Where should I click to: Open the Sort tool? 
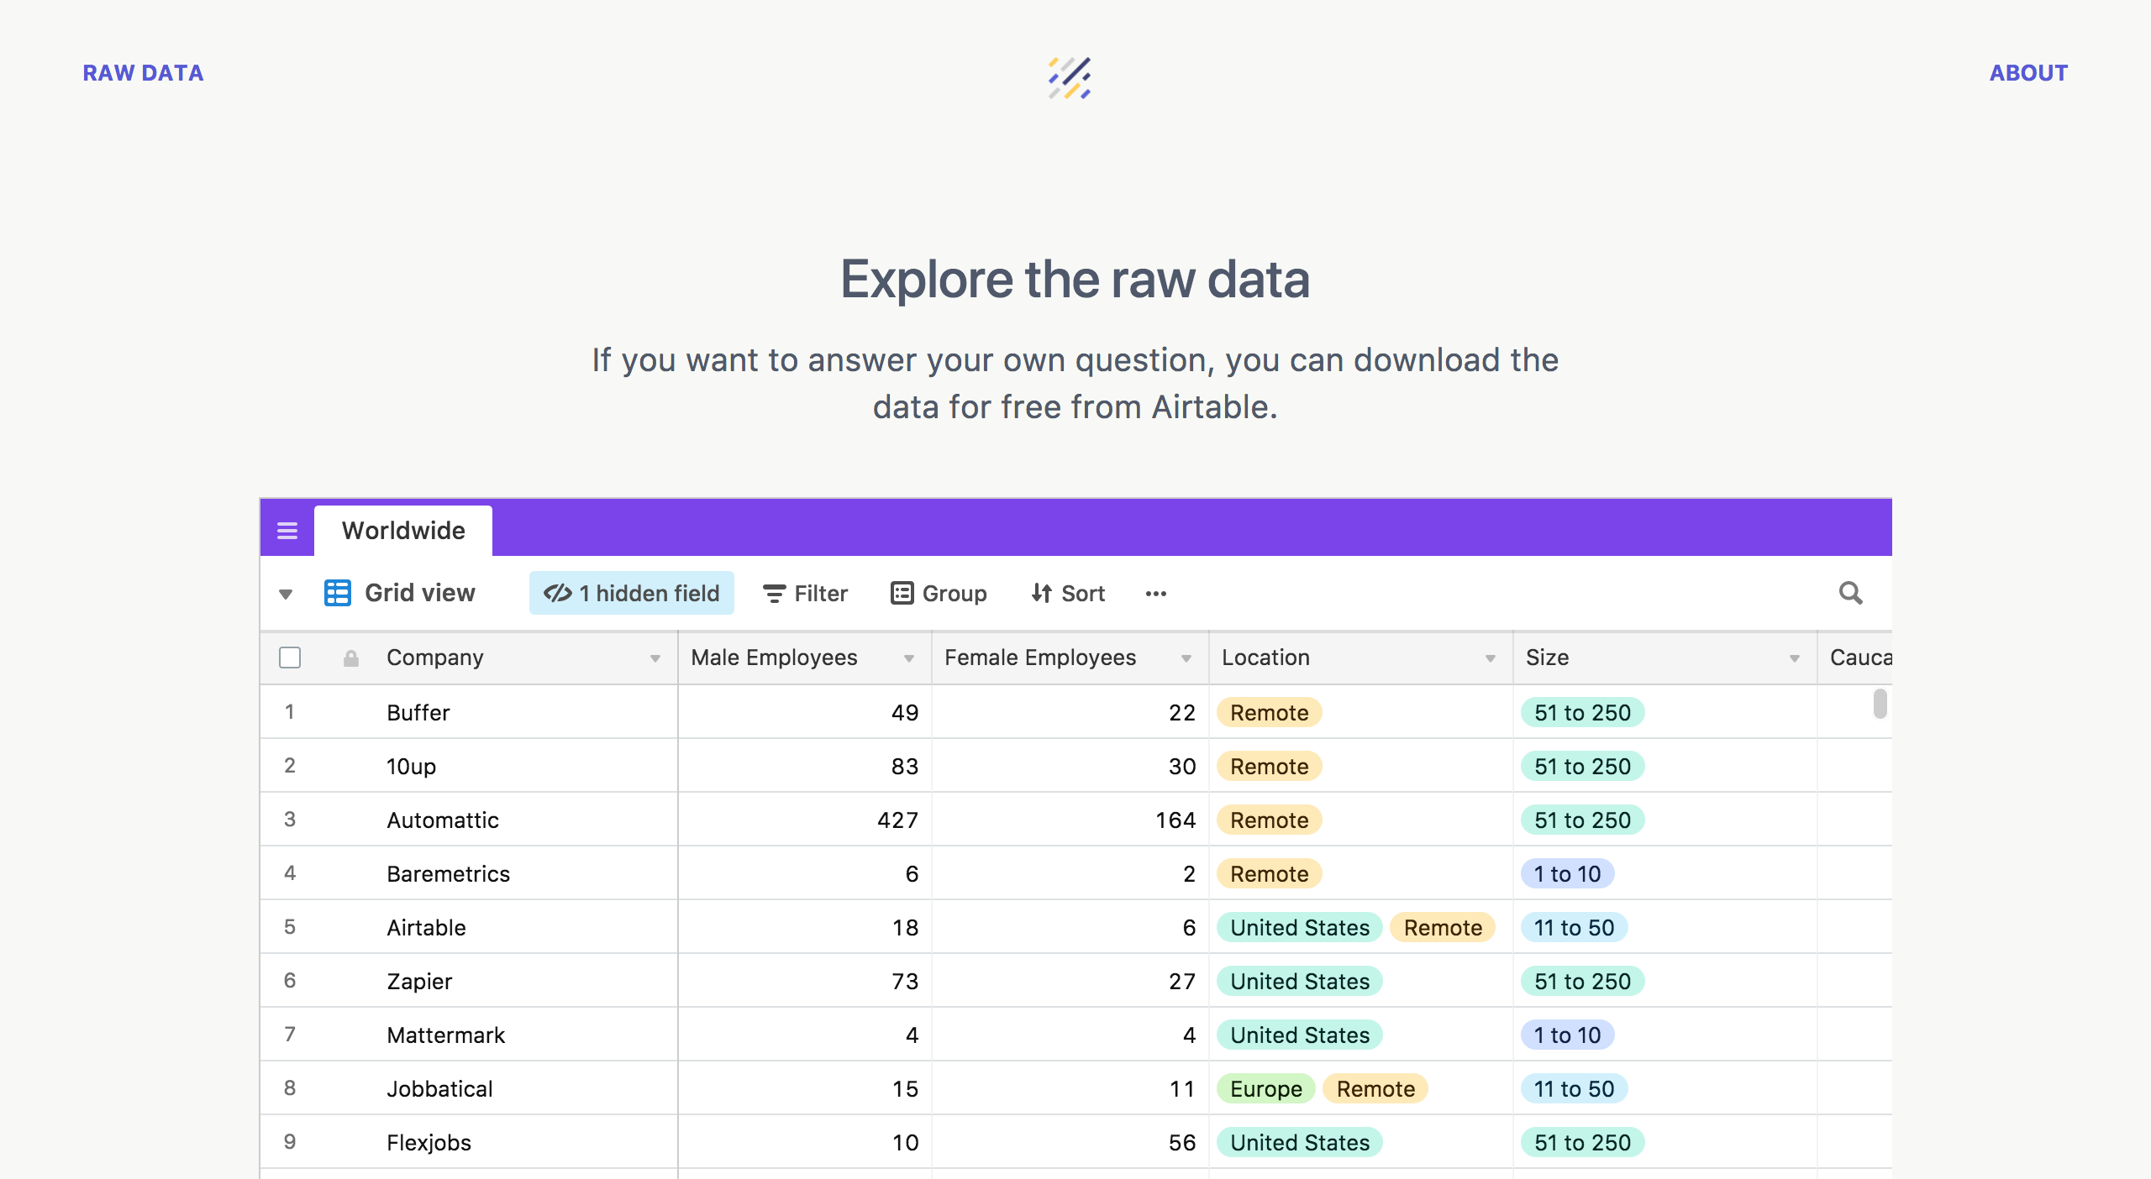(1068, 593)
